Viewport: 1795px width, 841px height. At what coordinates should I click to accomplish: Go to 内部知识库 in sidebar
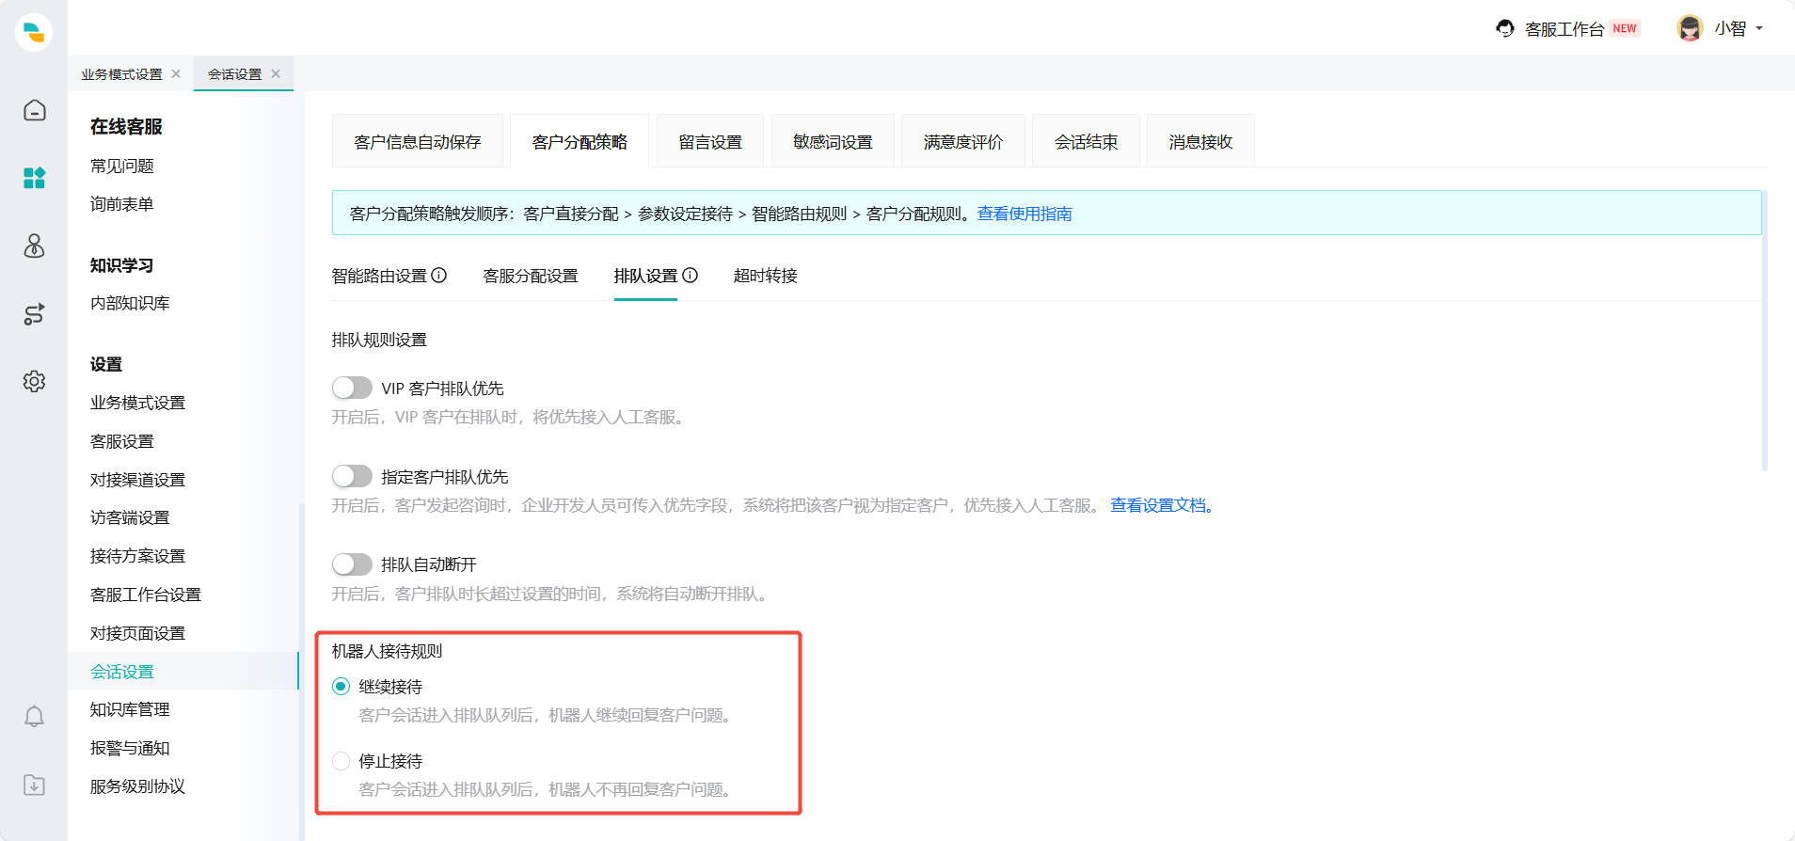[x=130, y=303]
